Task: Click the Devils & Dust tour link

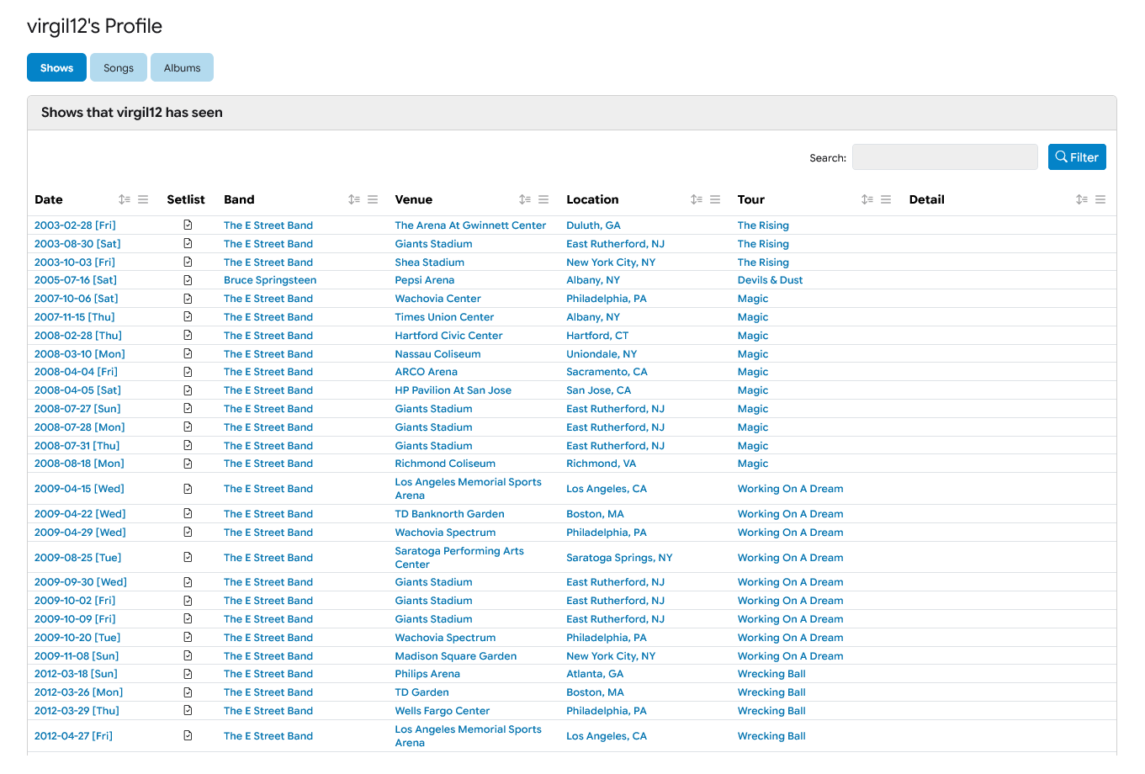Action: pyautogui.click(x=770, y=280)
